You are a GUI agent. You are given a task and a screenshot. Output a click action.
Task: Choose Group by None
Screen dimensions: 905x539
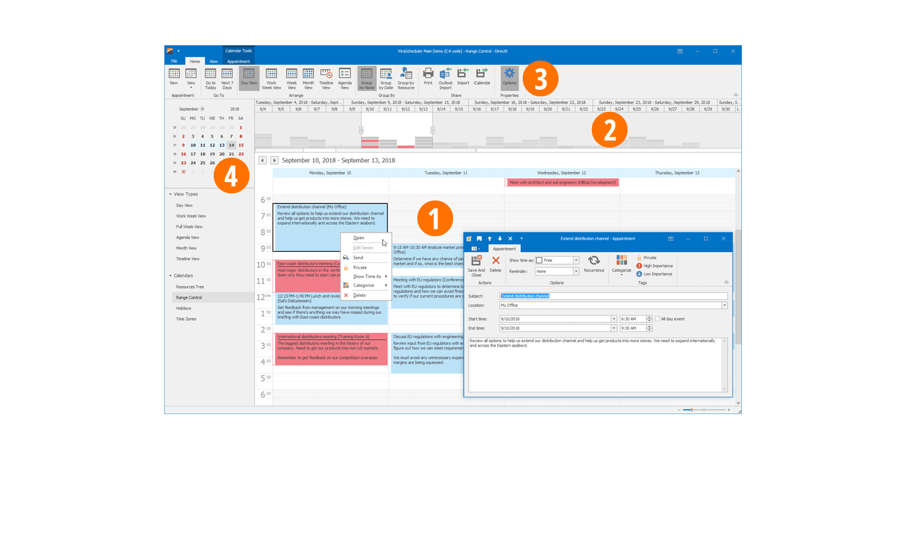(367, 79)
